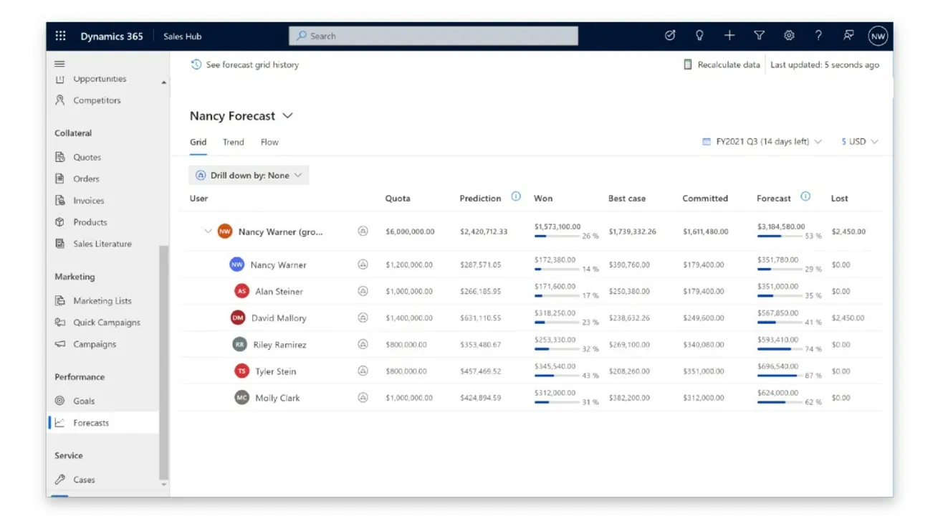Click the Sales Hub app name
Image resolution: width=943 pixels, height=529 pixels.
[x=183, y=36]
